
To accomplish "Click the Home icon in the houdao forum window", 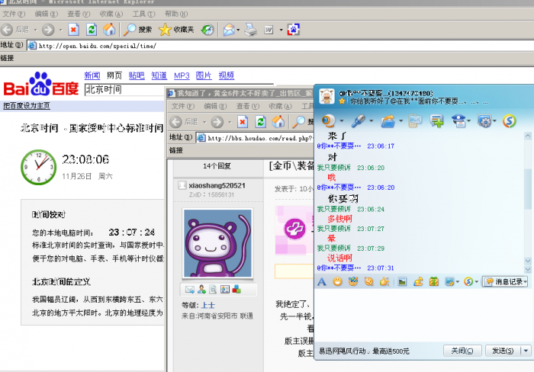I will [x=278, y=121].
